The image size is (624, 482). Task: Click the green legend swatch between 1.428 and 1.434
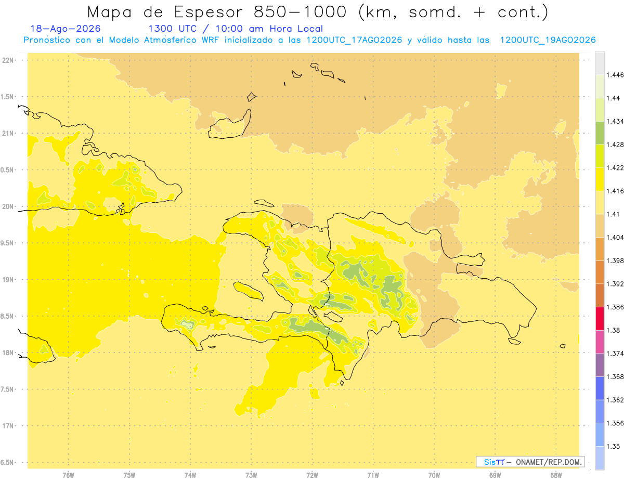click(x=600, y=133)
